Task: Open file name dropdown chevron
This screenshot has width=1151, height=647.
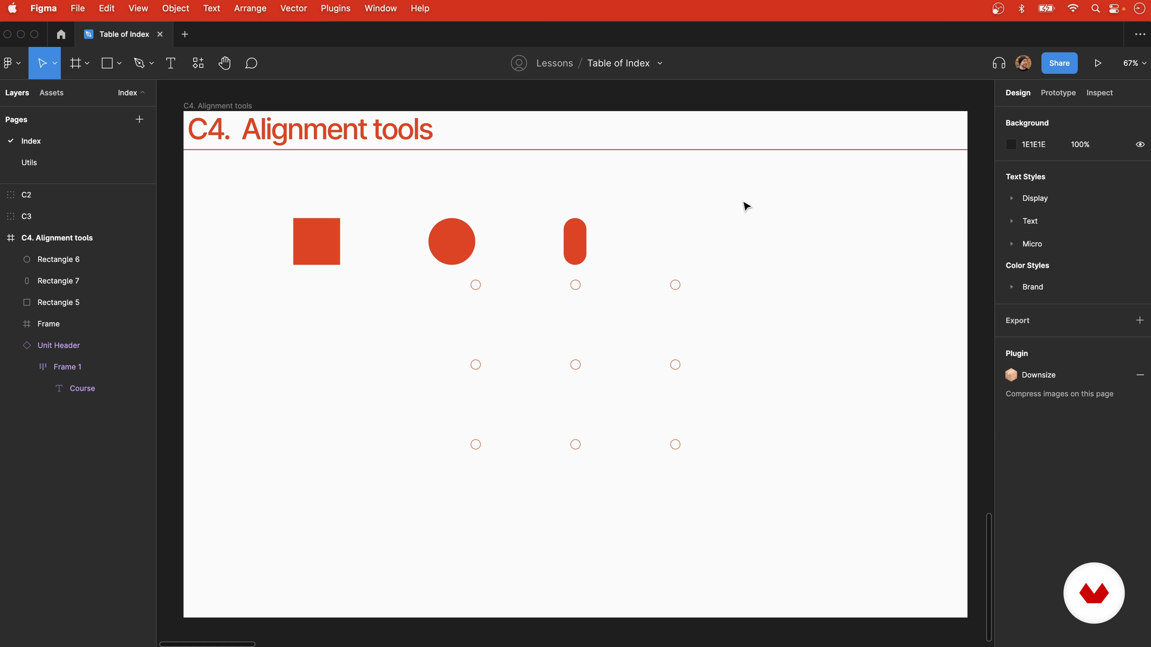Action: click(660, 64)
